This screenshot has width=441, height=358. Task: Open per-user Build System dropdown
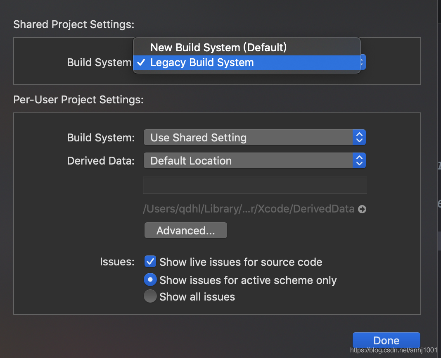pos(254,138)
